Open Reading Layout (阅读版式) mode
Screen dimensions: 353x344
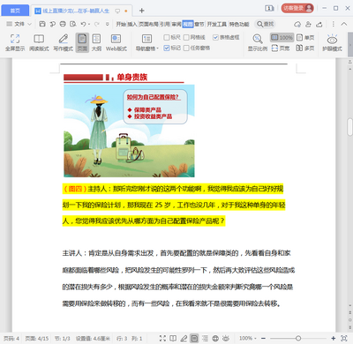tap(39, 42)
